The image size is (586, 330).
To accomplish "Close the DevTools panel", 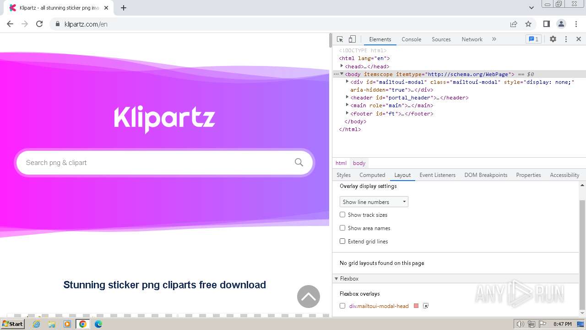I will coord(579,39).
